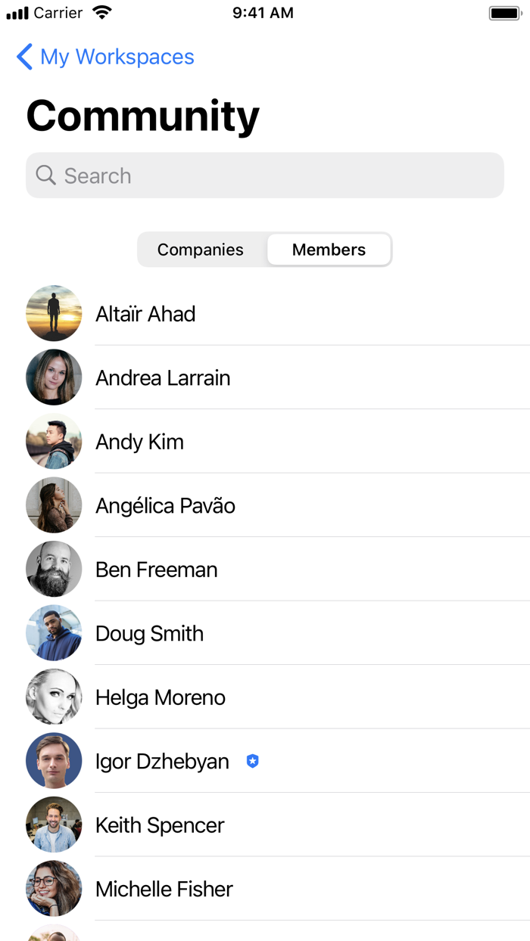Tap the cellular signal bars icon

(17, 14)
